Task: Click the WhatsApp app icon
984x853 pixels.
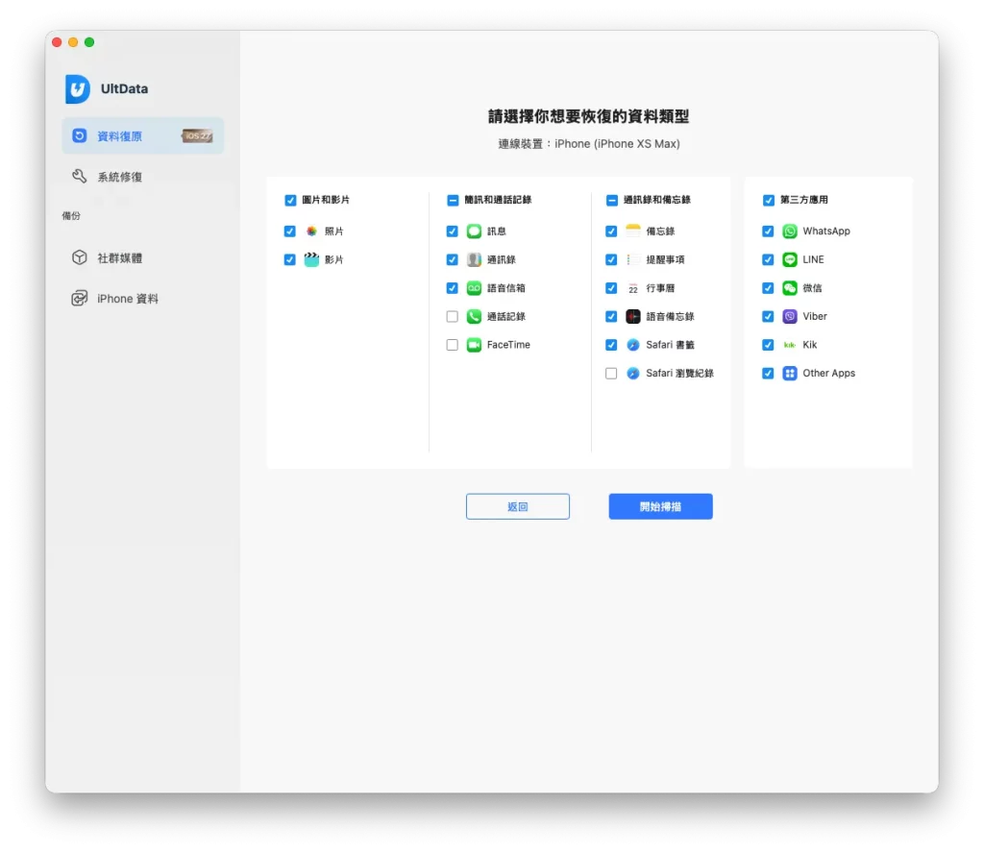Action: point(790,232)
